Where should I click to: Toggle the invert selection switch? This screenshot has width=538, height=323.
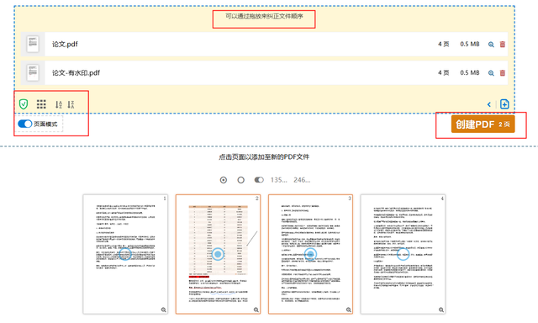coord(259,180)
